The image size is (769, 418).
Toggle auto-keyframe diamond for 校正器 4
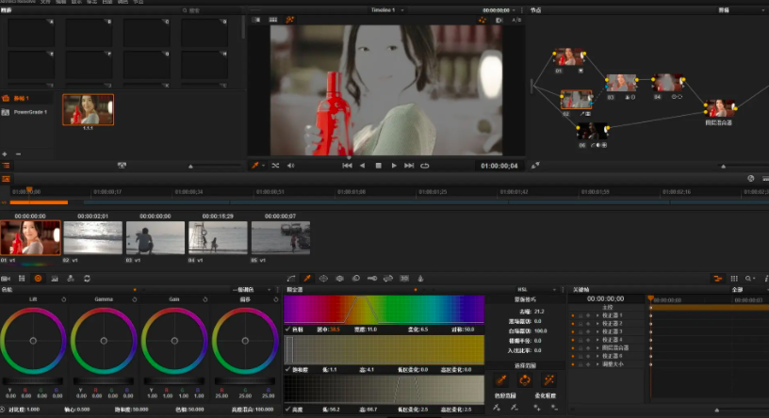click(x=588, y=340)
